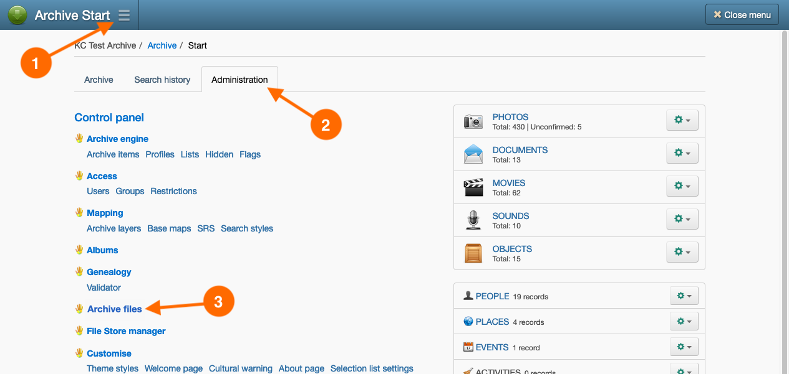Click the Documents envelope icon
Image resolution: width=789 pixels, height=374 pixels.
coord(473,154)
